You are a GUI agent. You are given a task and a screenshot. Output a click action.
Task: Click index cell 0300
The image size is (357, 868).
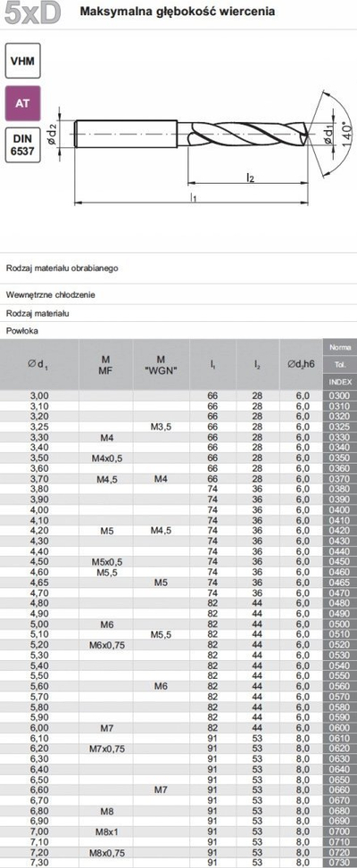pos(340,395)
